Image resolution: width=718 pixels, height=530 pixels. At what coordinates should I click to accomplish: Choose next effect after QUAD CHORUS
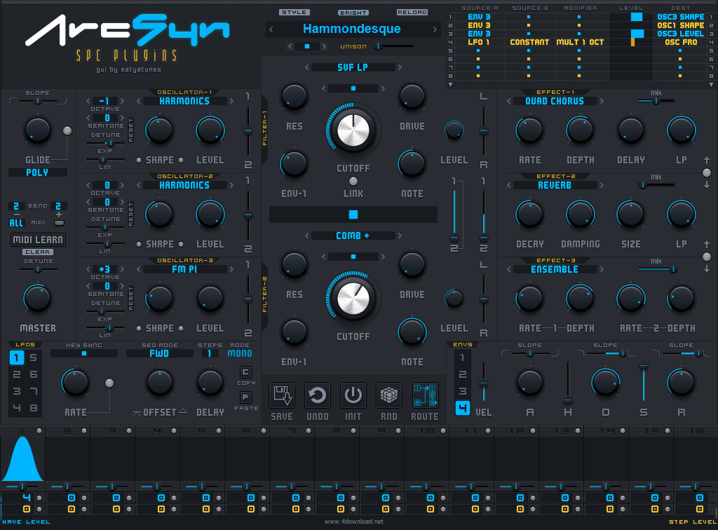point(602,101)
